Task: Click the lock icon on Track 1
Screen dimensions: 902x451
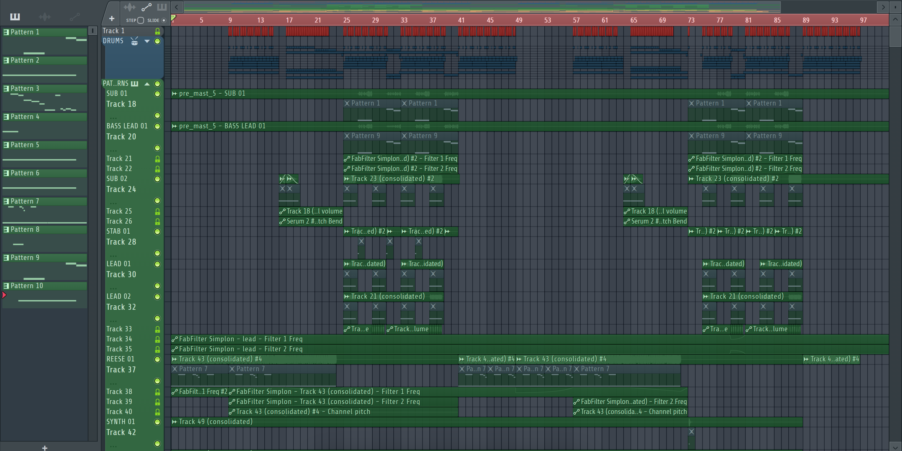Action: [158, 31]
